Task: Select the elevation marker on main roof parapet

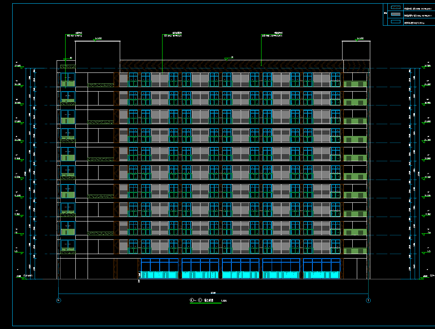Action: coord(229,58)
